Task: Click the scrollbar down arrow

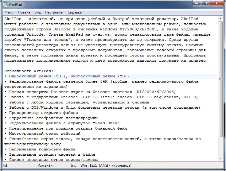Action: coord(220,159)
